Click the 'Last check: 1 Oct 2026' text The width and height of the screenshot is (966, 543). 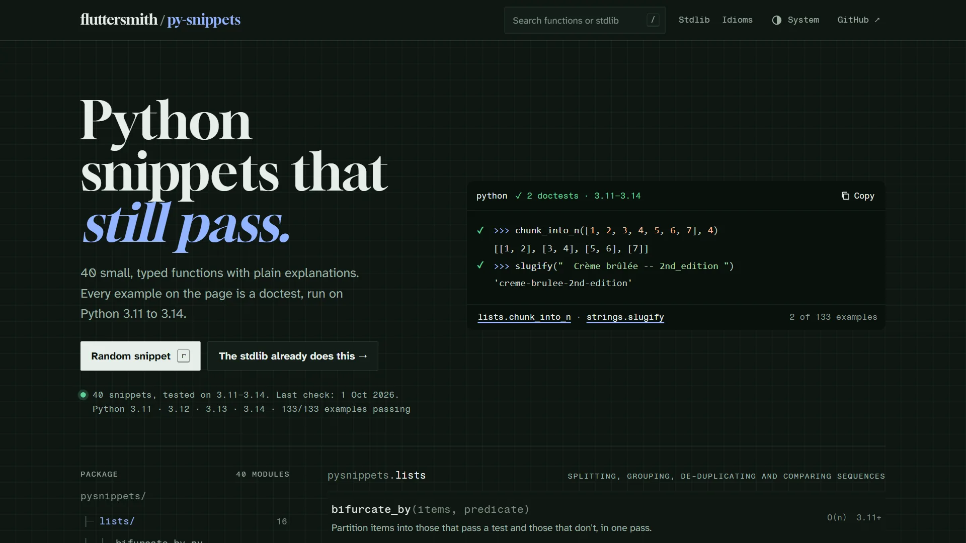(337, 395)
